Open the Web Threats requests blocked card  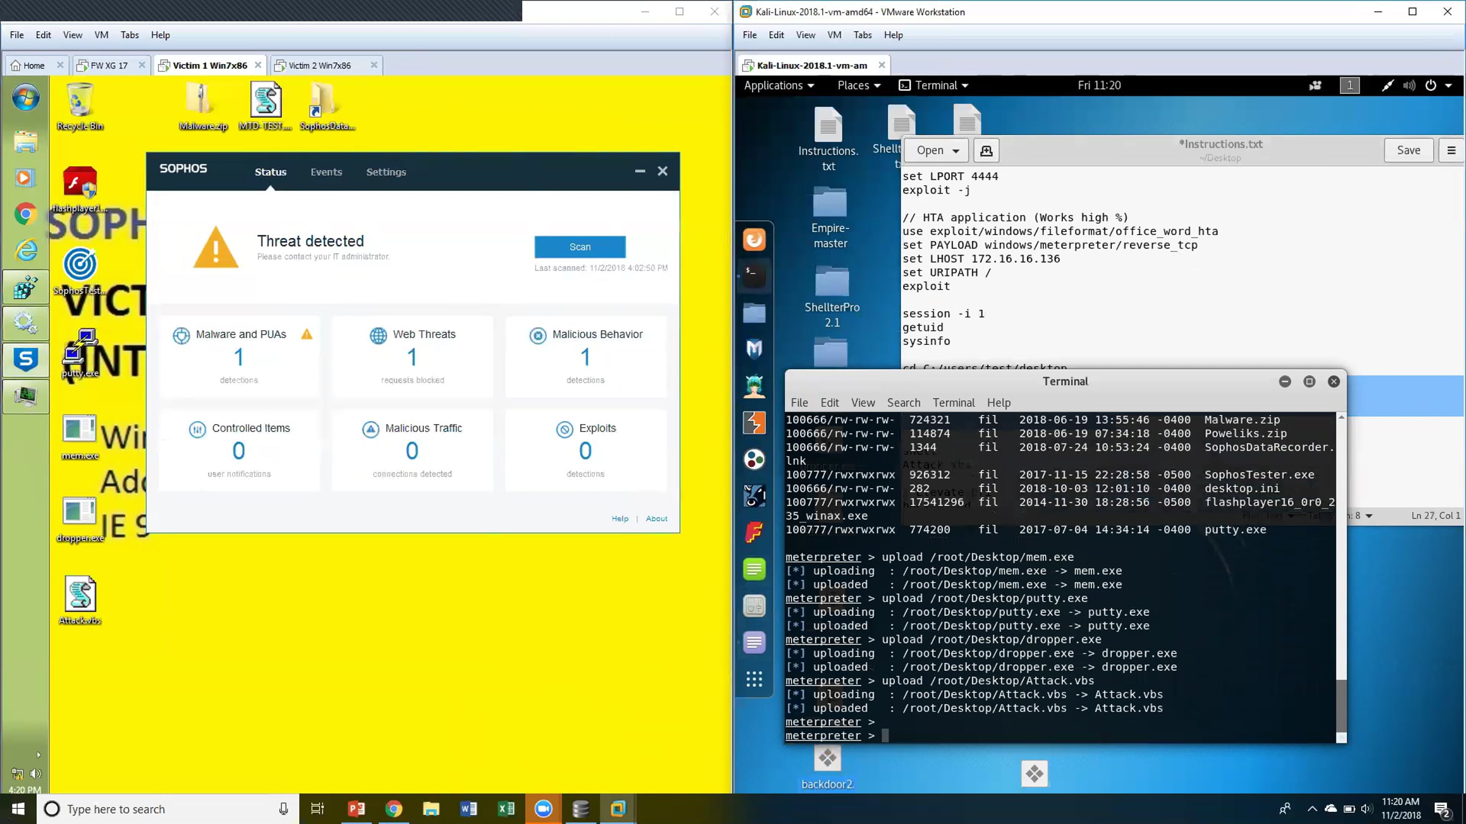click(412, 356)
